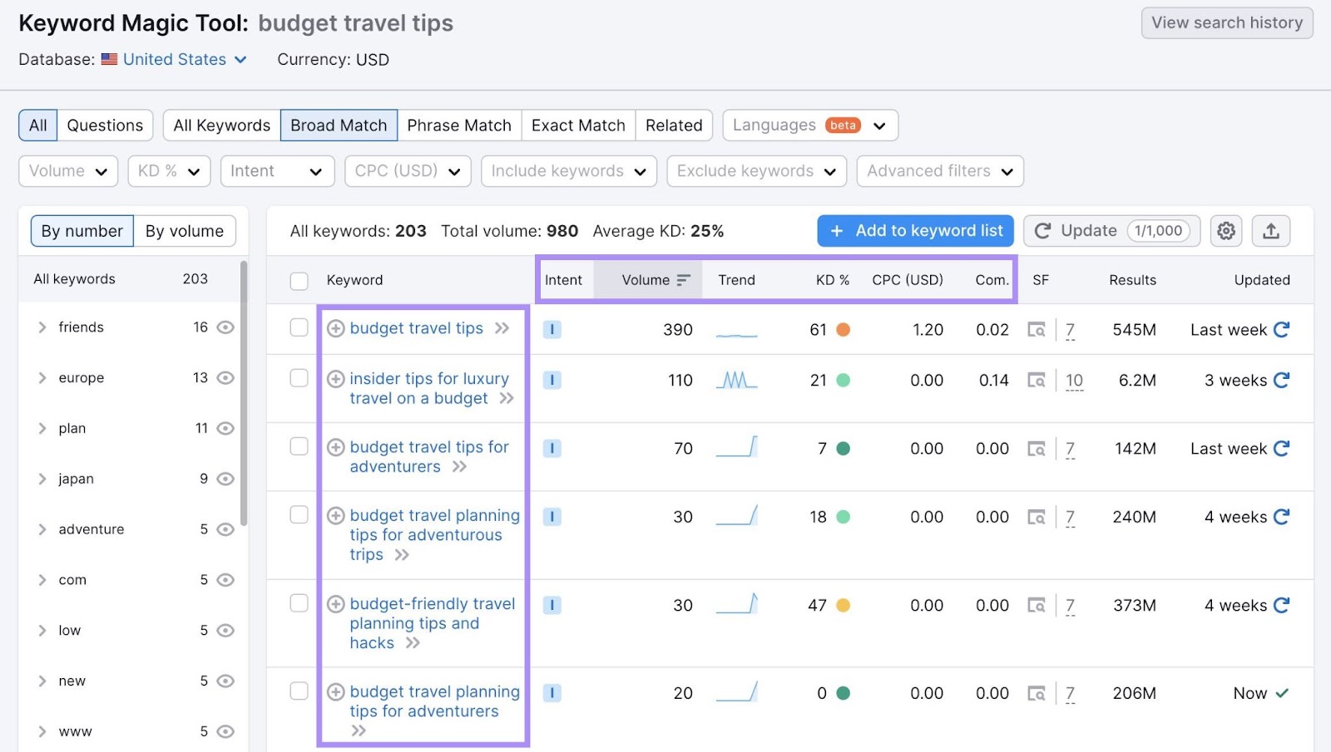Click the Volume sort icon in the table header

point(684,280)
